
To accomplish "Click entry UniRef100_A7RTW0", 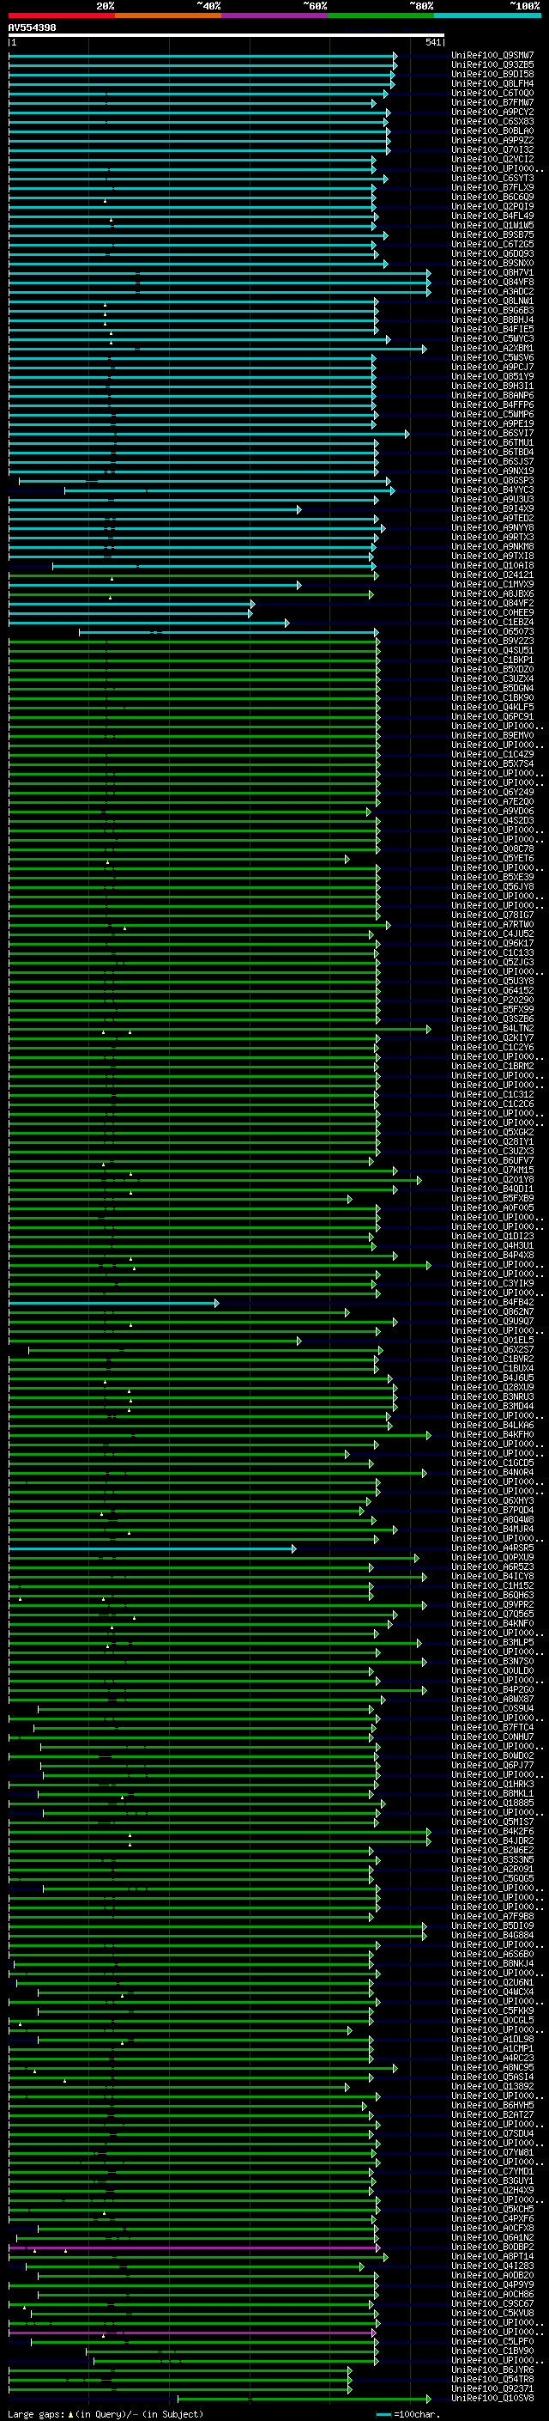I will pos(492,925).
